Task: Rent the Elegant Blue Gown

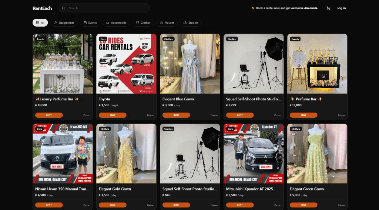Action: [176, 115]
